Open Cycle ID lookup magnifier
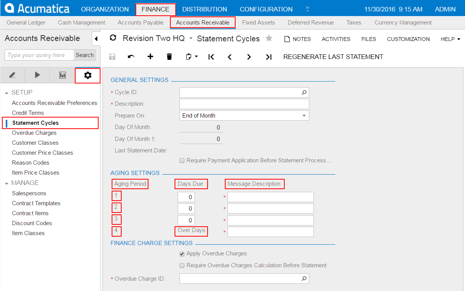Image resolution: width=465 pixels, height=291 pixels. 304,92
